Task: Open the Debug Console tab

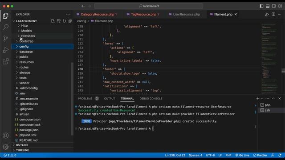Action: click(151, 99)
